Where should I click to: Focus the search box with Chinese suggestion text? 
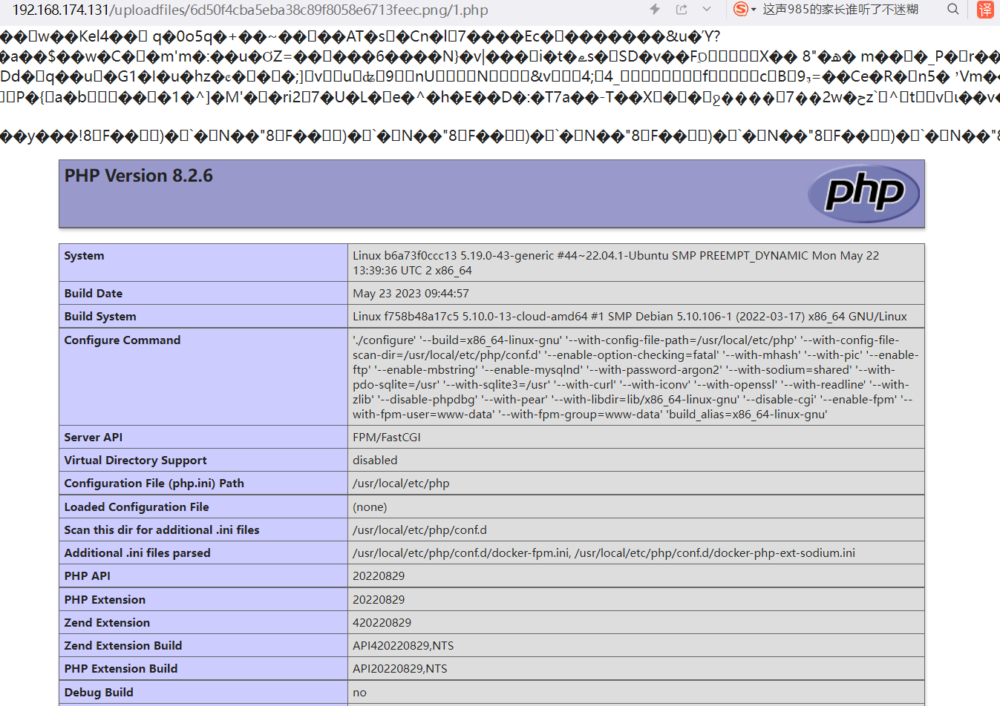coord(840,10)
